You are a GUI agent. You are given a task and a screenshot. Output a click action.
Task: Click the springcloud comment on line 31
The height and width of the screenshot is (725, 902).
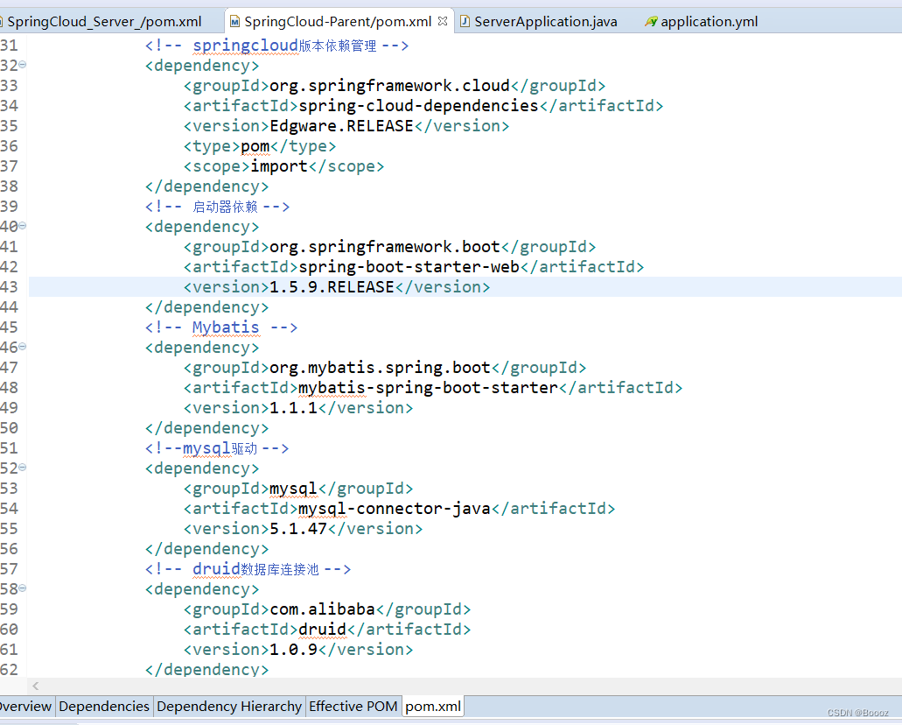276,46
